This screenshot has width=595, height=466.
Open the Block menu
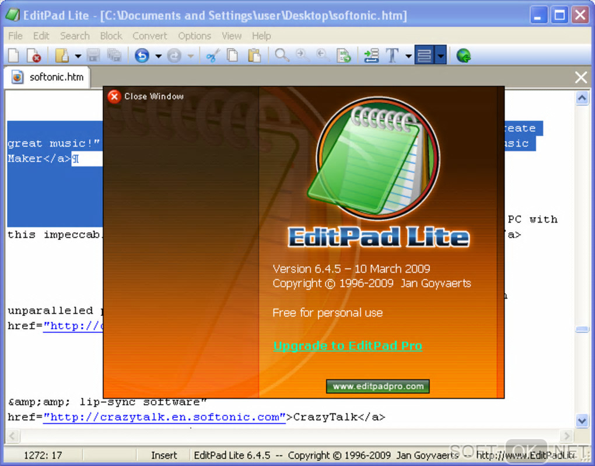coord(111,36)
